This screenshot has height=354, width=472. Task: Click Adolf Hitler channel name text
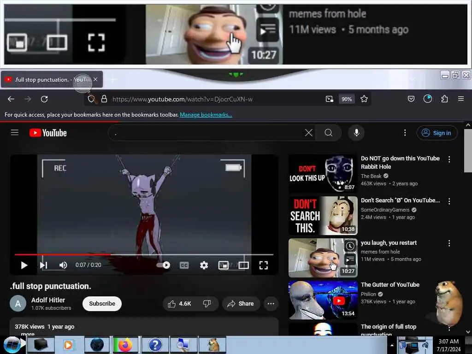coord(48,300)
